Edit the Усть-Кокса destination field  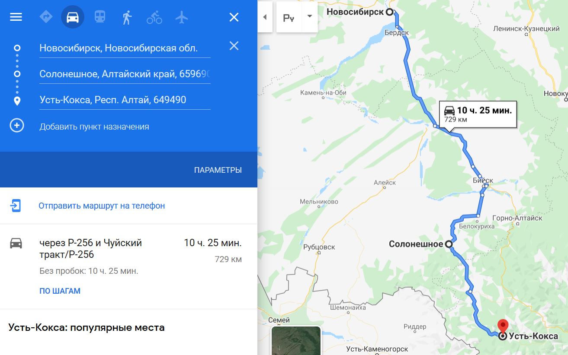click(125, 100)
